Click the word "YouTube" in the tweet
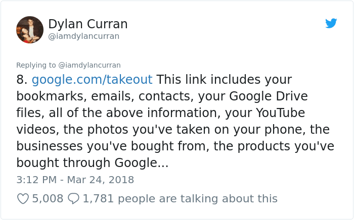 pyautogui.click(x=282, y=113)
